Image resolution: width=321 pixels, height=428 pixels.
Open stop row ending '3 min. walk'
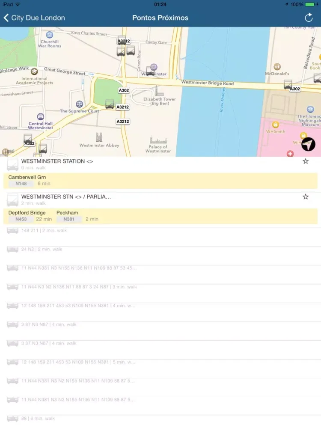point(160,294)
